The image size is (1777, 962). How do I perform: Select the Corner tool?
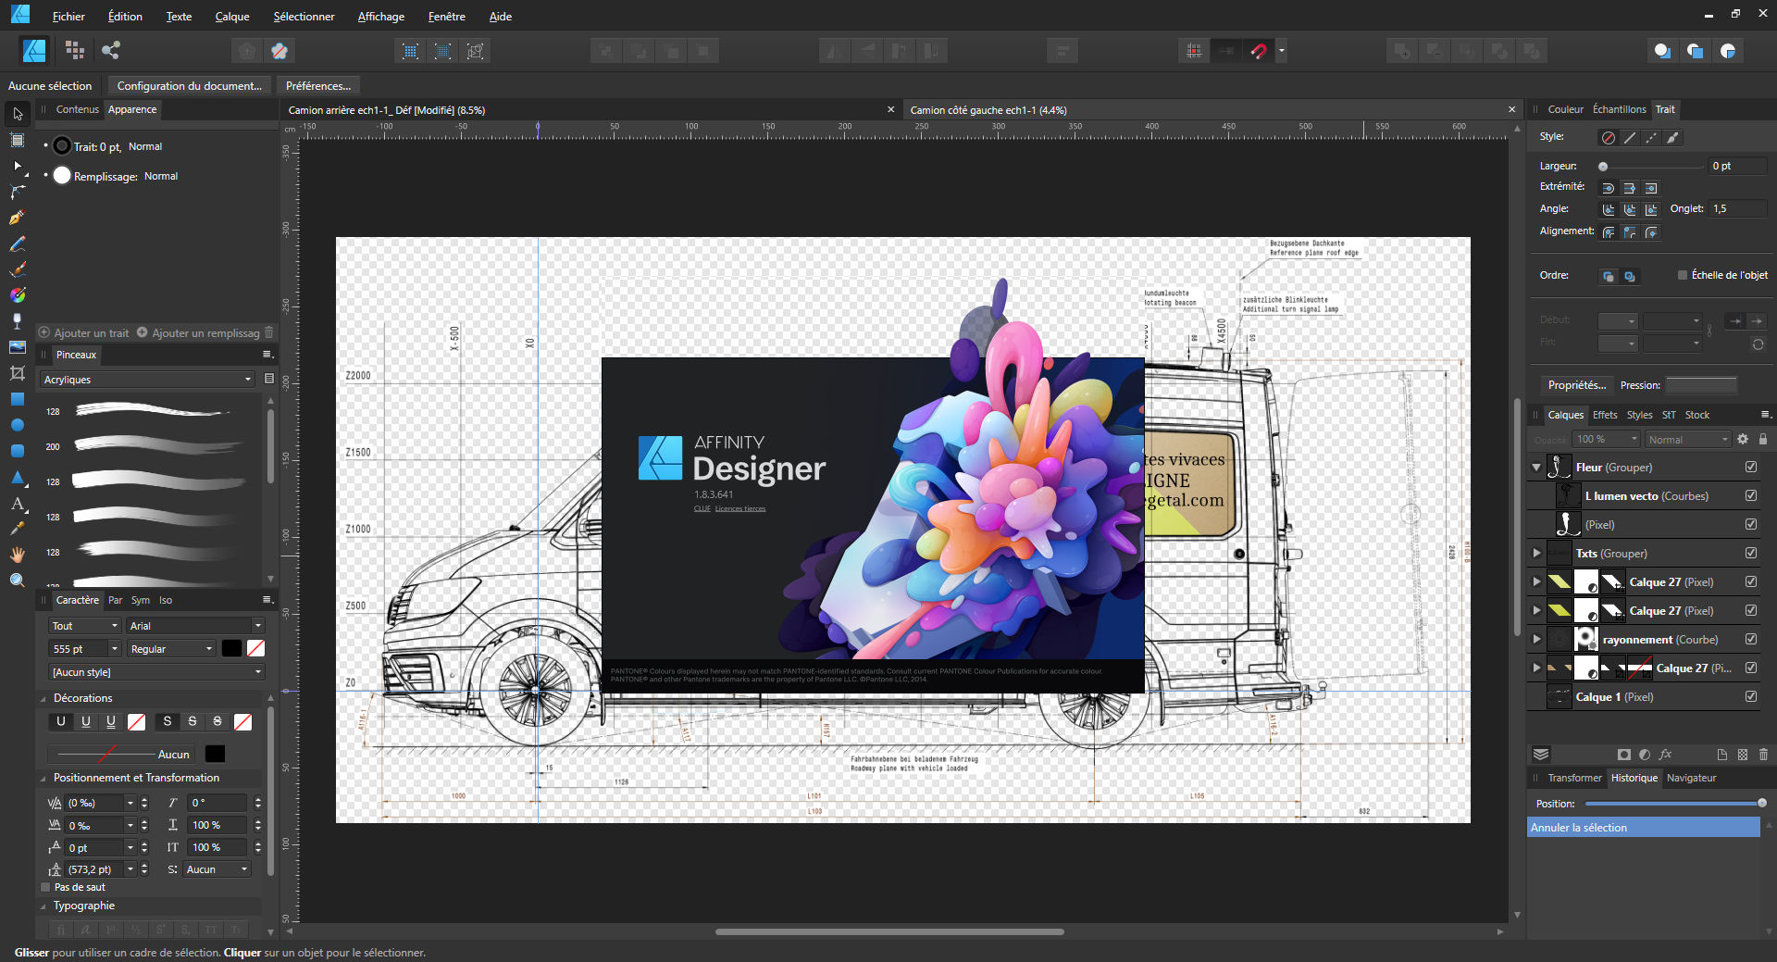(17, 192)
